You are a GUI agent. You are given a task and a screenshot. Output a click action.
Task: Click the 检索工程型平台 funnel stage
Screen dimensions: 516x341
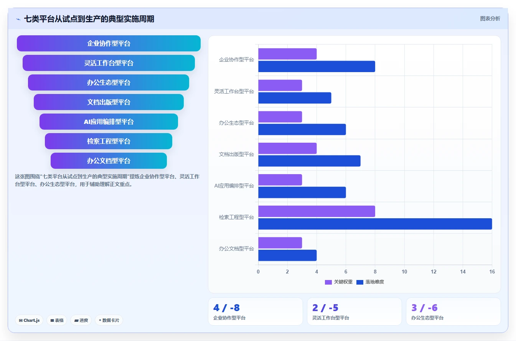tap(109, 141)
